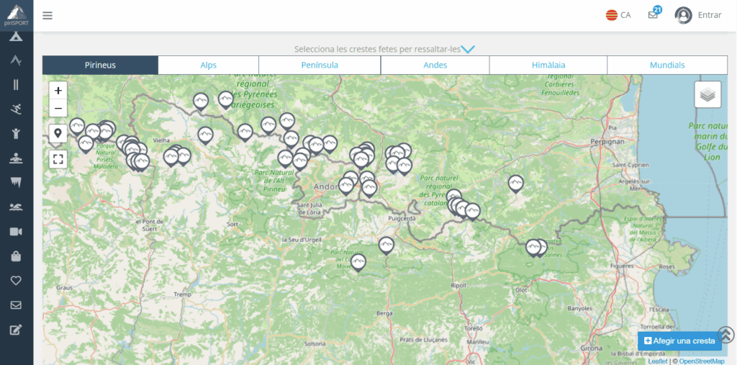Open messages envelope with 21 badge
The height and width of the screenshot is (365, 737).
coord(654,14)
